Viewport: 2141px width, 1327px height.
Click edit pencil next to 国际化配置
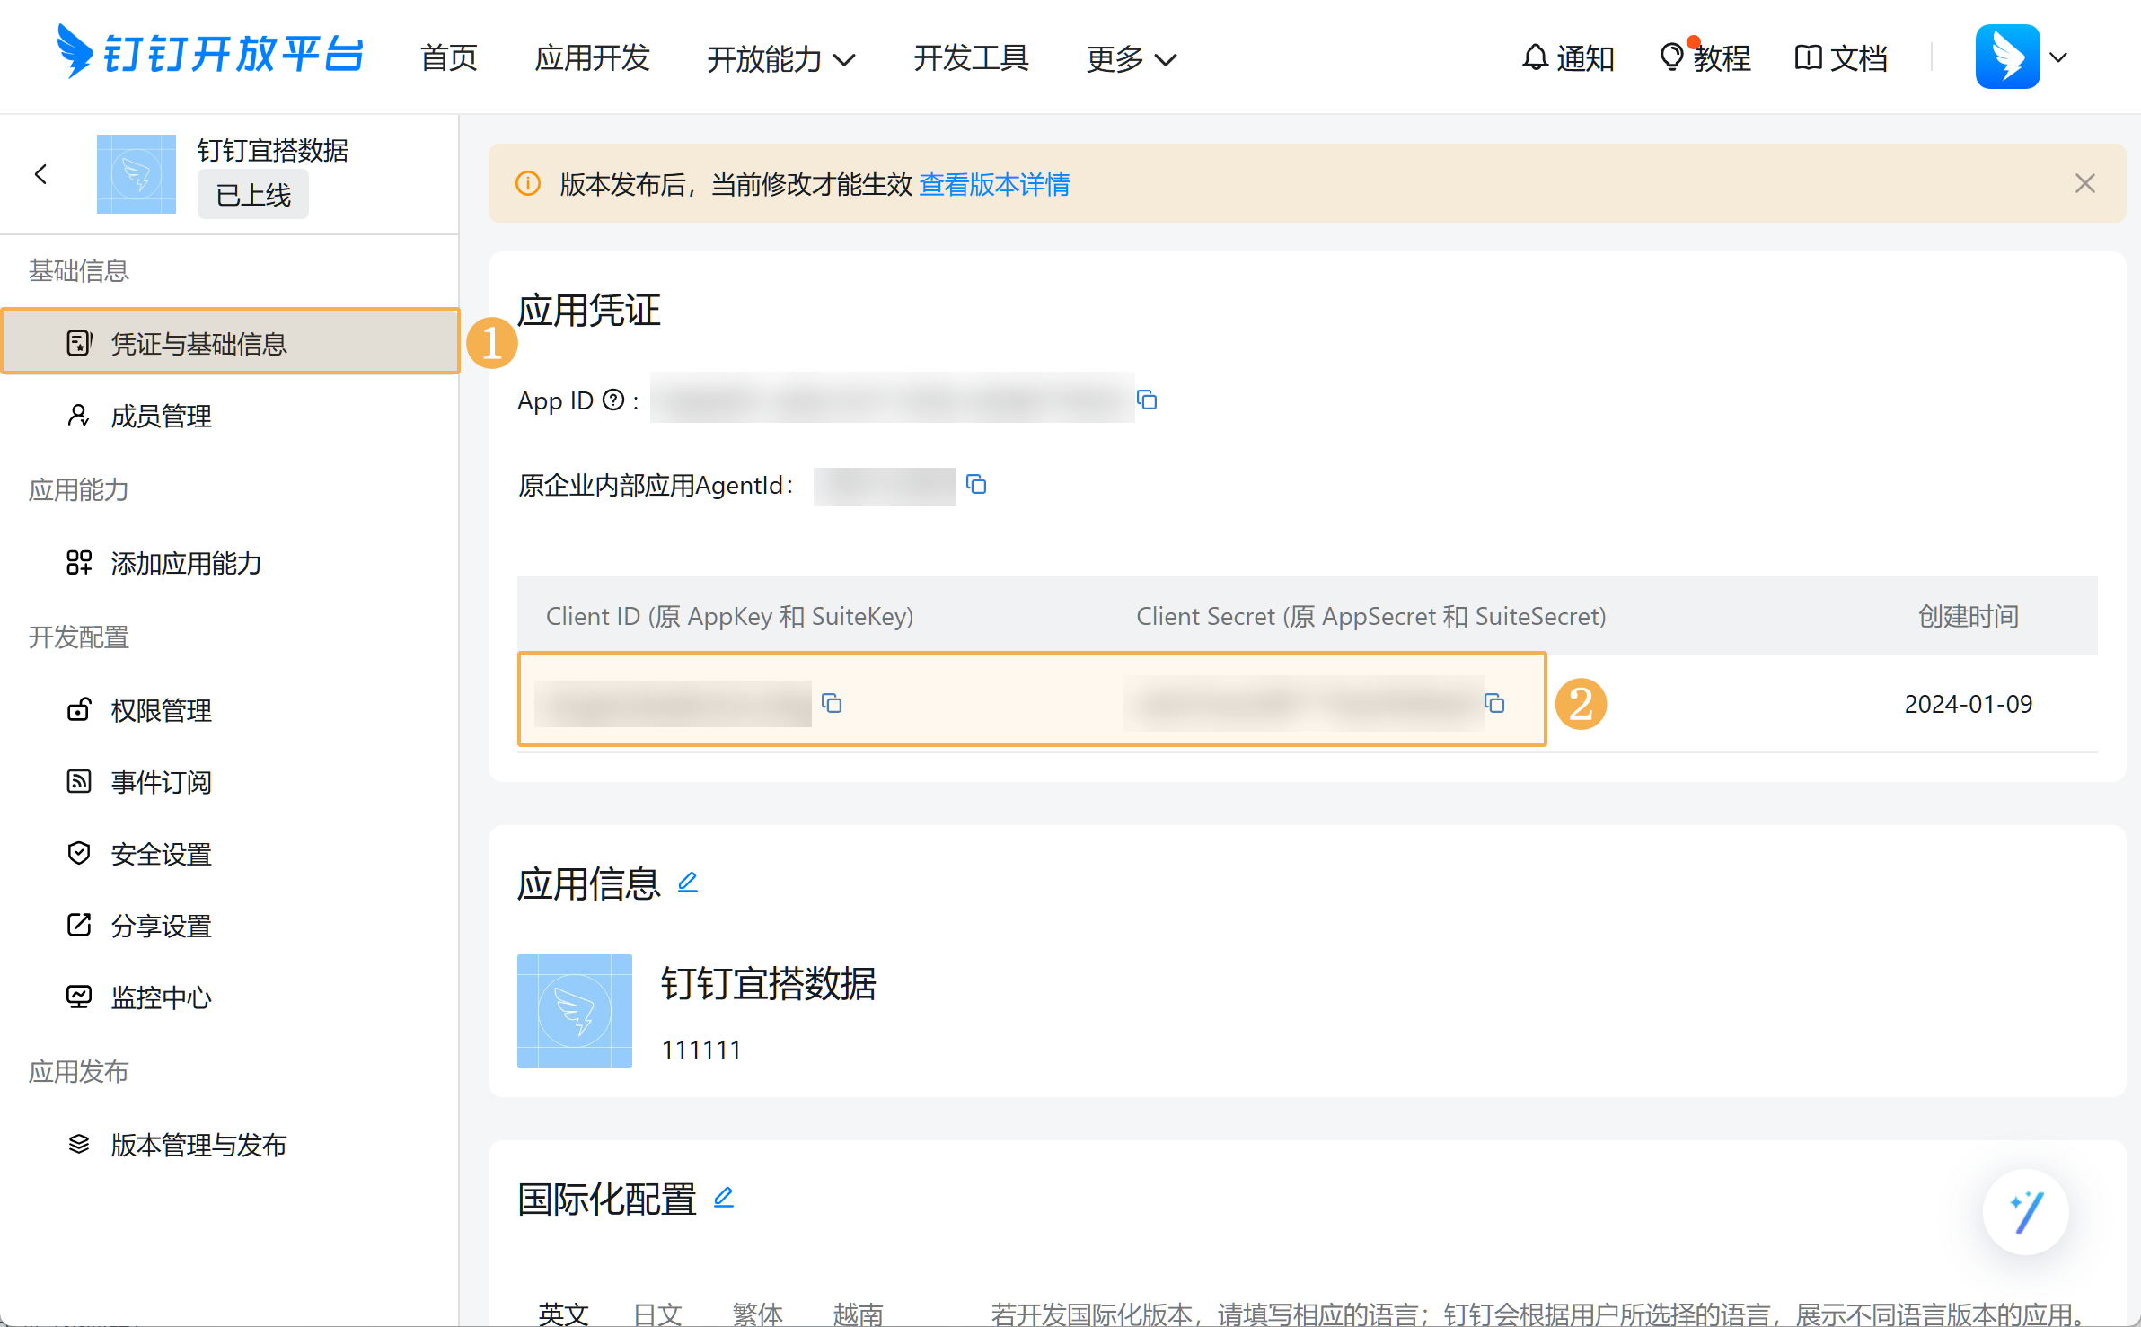(724, 1197)
